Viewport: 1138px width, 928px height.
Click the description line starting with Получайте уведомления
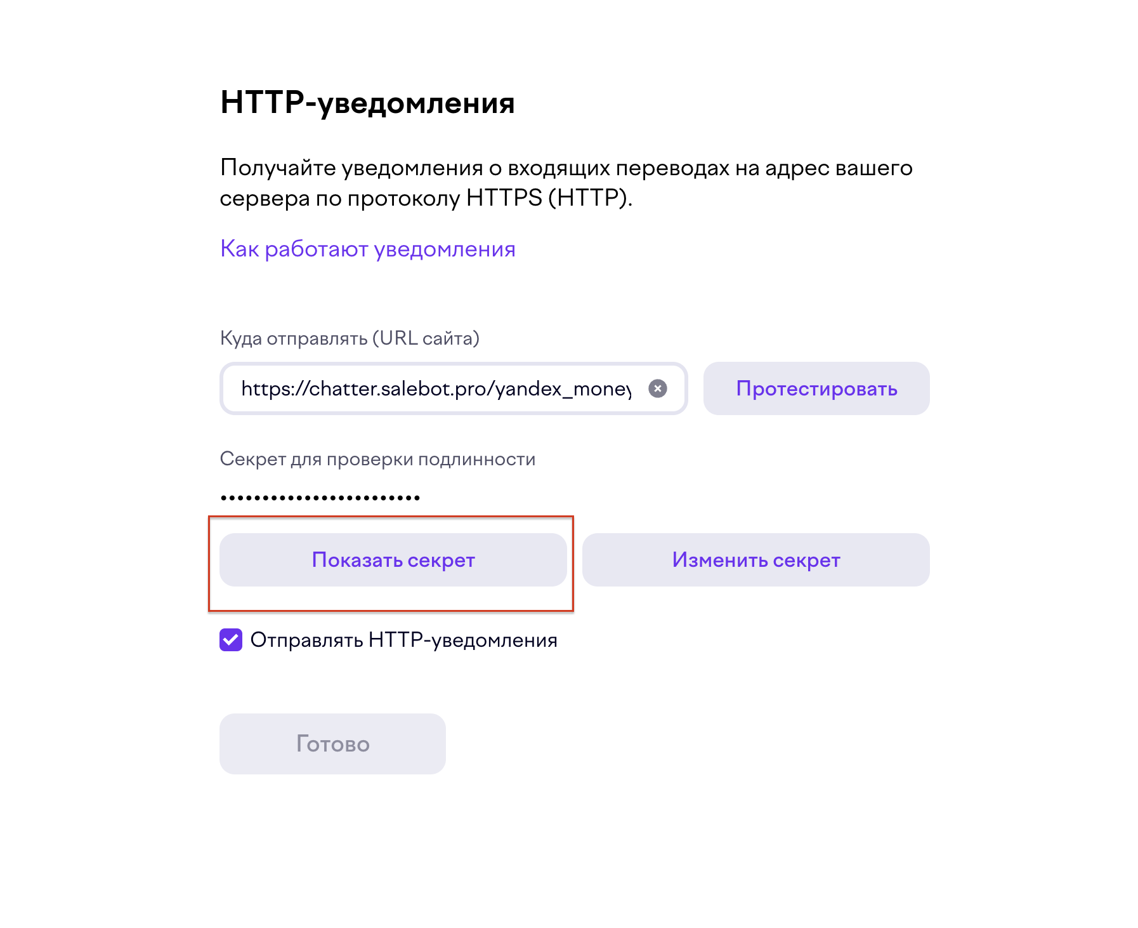pyautogui.click(x=566, y=168)
